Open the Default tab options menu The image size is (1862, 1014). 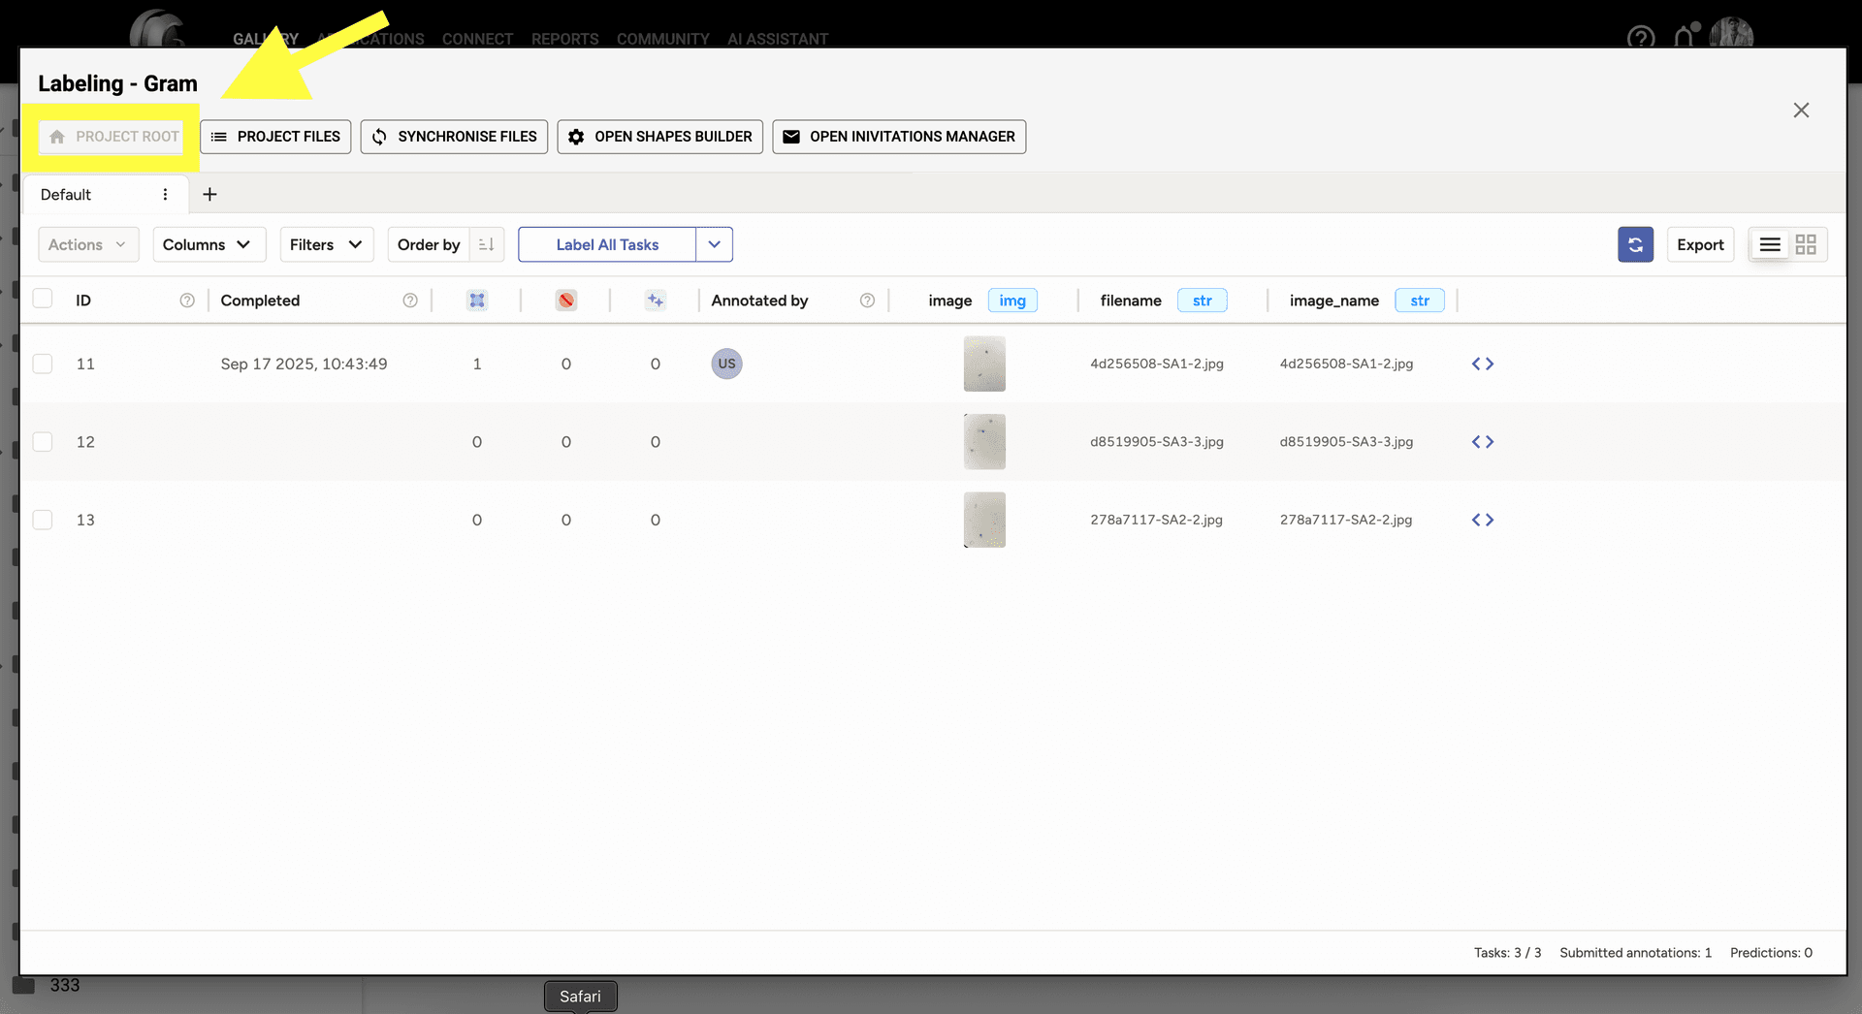165,194
